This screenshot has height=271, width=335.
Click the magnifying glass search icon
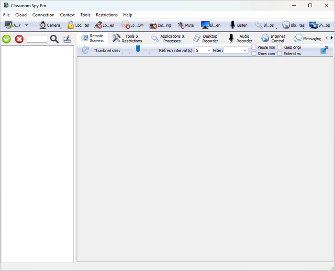coord(54,39)
